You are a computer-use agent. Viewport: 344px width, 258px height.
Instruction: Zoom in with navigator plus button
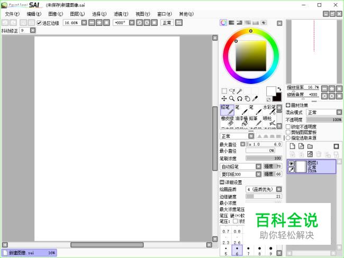pos(332,89)
